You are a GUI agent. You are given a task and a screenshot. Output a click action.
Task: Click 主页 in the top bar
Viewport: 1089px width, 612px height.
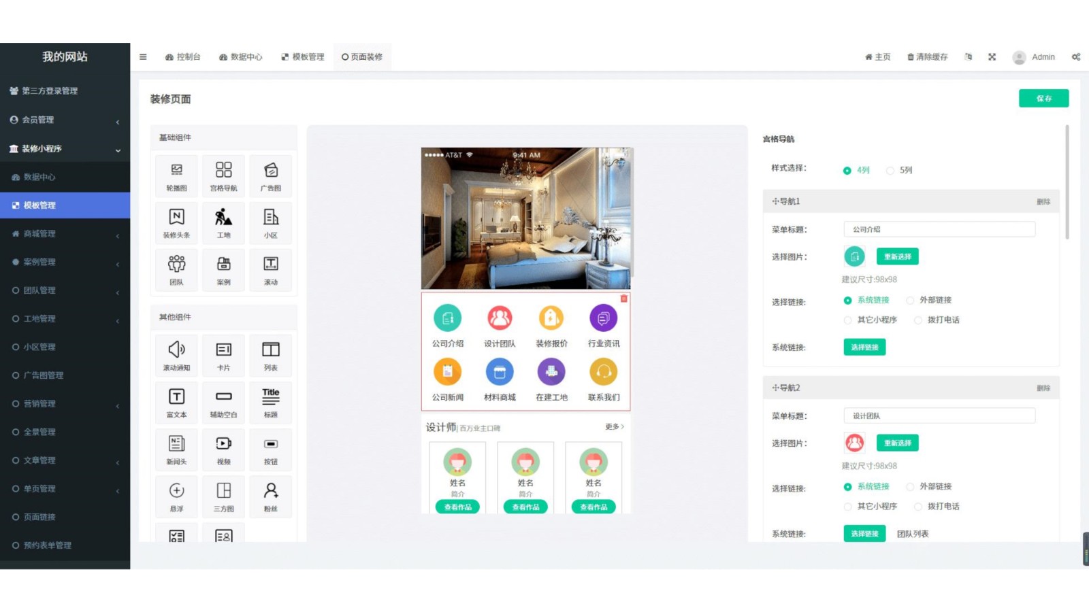(x=877, y=57)
